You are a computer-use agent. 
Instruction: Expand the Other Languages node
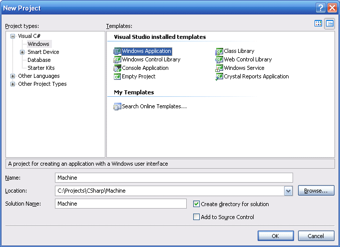(13, 76)
